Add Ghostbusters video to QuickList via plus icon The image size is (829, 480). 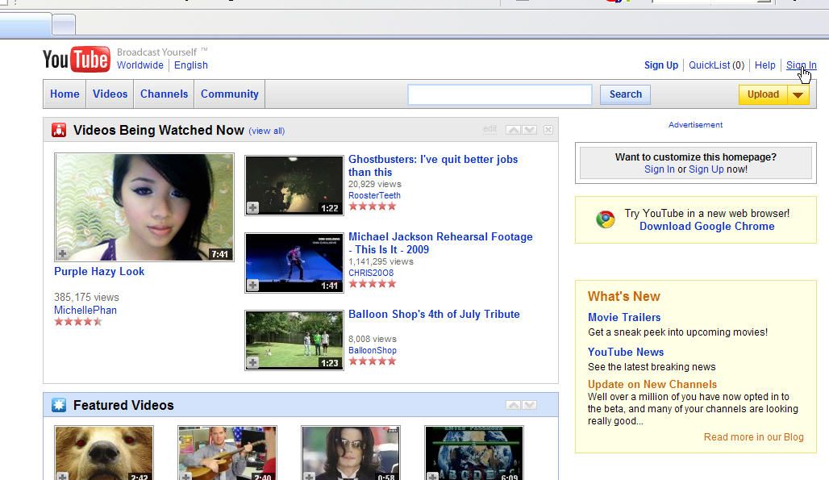coord(252,208)
